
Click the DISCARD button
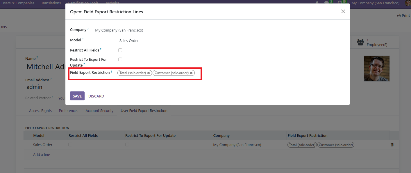tap(96, 96)
